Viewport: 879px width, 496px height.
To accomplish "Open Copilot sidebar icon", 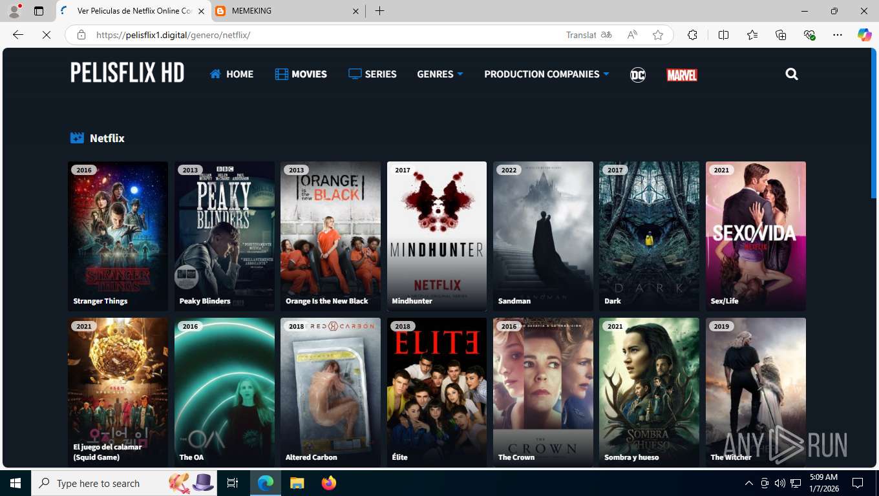I will tap(865, 35).
